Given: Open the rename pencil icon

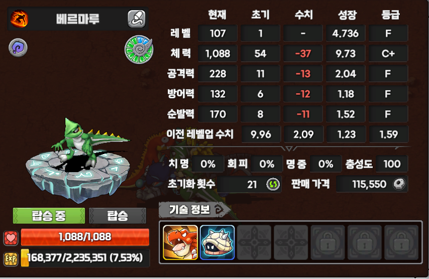Looking at the screenshot, I should click(x=137, y=19).
